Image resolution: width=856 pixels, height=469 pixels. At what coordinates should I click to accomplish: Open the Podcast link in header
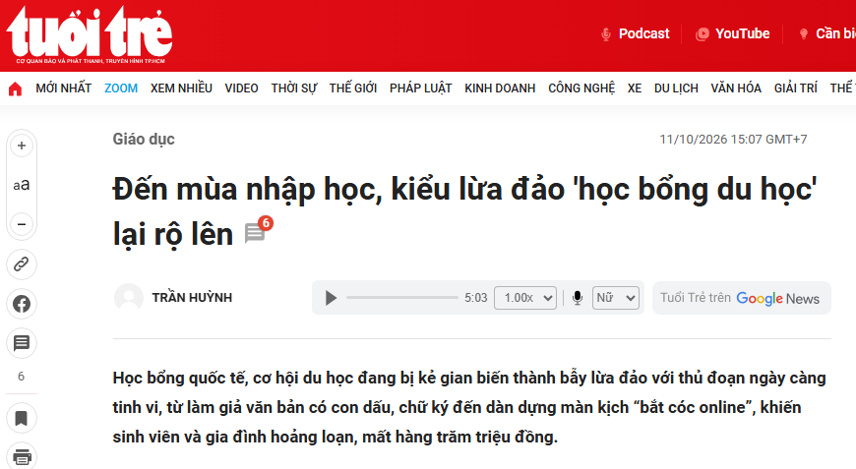point(643,33)
